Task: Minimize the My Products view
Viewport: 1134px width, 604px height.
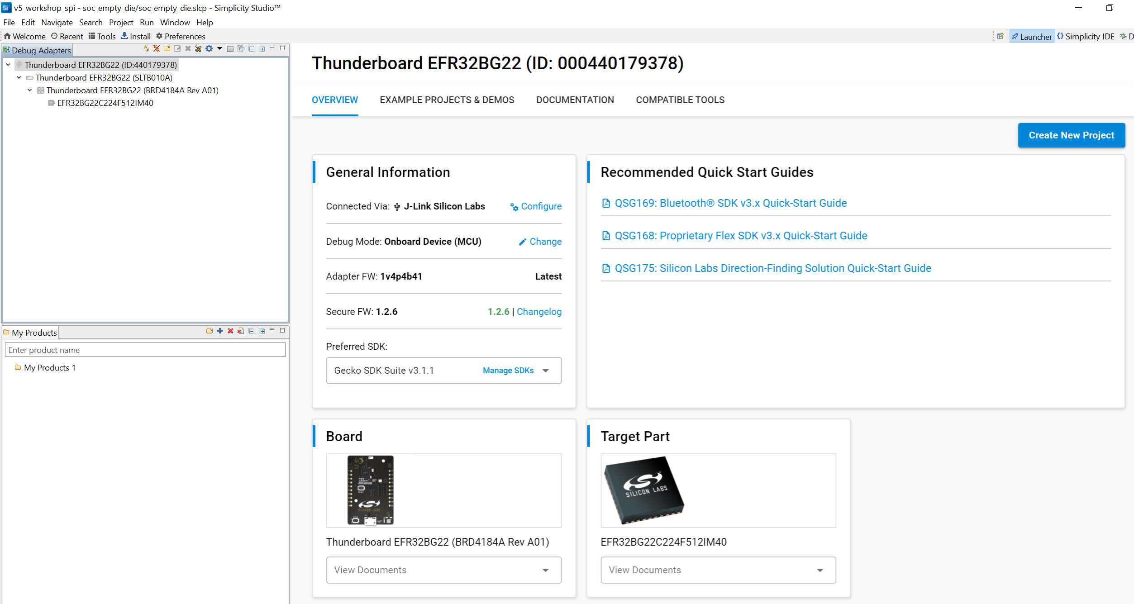Action: coord(272,329)
